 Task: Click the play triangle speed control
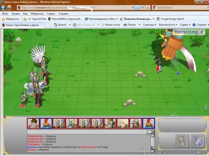[x=198, y=152]
